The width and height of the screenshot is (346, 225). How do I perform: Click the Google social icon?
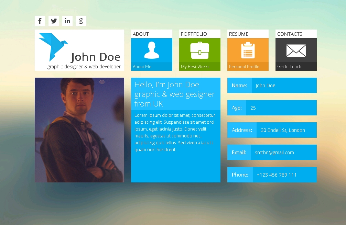pyautogui.click(x=81, y=21)
